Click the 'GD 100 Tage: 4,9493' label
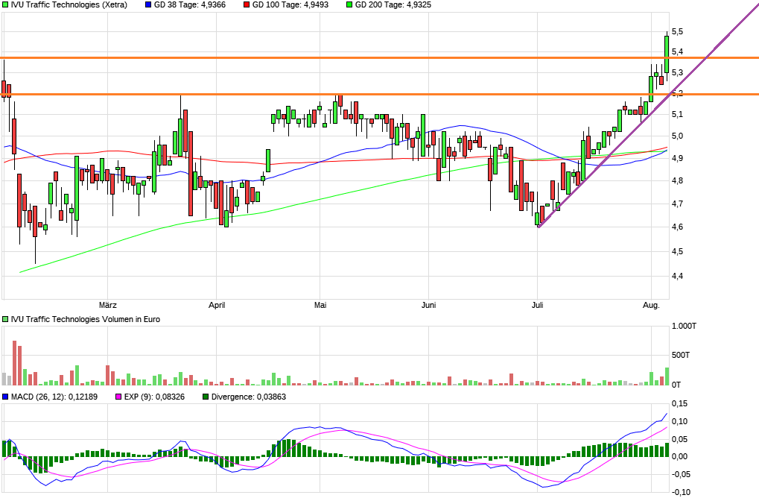The image size is (759, 498). (x=290, y=4)
